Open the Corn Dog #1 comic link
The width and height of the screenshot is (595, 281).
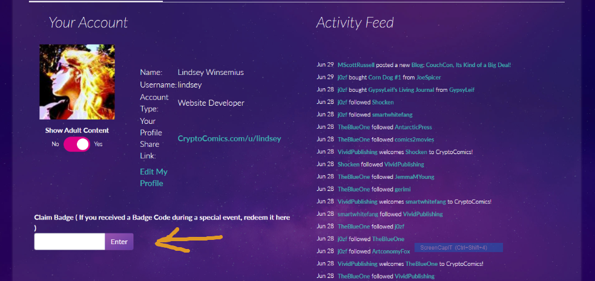pos(385,77)
